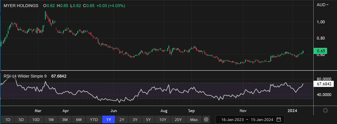
Task: Click the chart settings icon at bottom right
Action: [325, 110]
